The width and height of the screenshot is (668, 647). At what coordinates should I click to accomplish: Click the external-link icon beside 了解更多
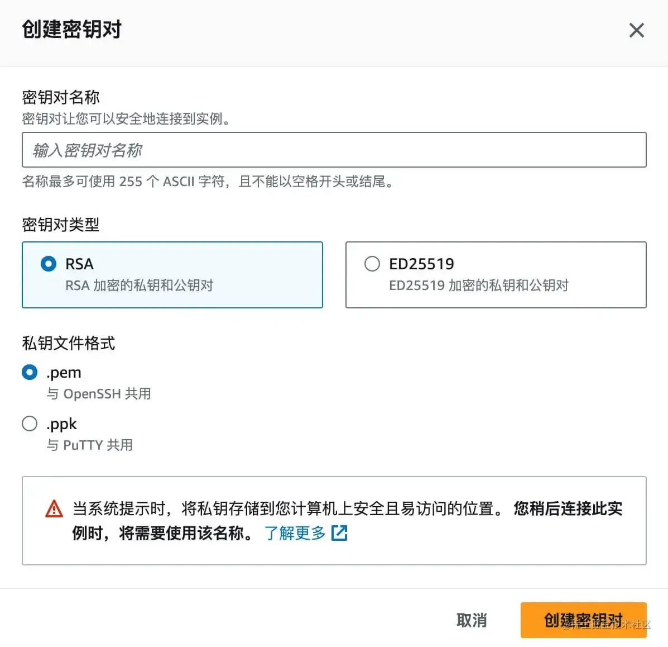click(x=339, y=532)
